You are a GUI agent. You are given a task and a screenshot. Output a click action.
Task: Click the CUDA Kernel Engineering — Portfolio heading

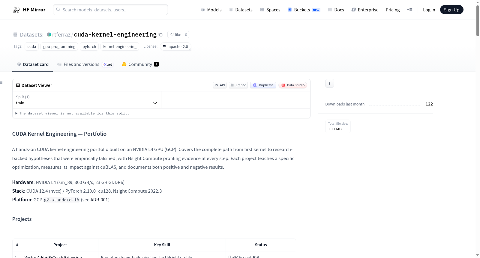59,134
